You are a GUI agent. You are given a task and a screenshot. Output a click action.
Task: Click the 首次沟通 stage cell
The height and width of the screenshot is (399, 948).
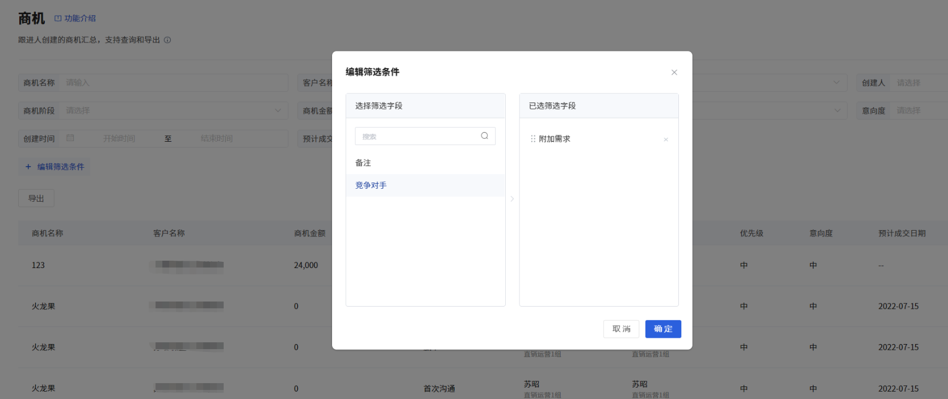439,389
